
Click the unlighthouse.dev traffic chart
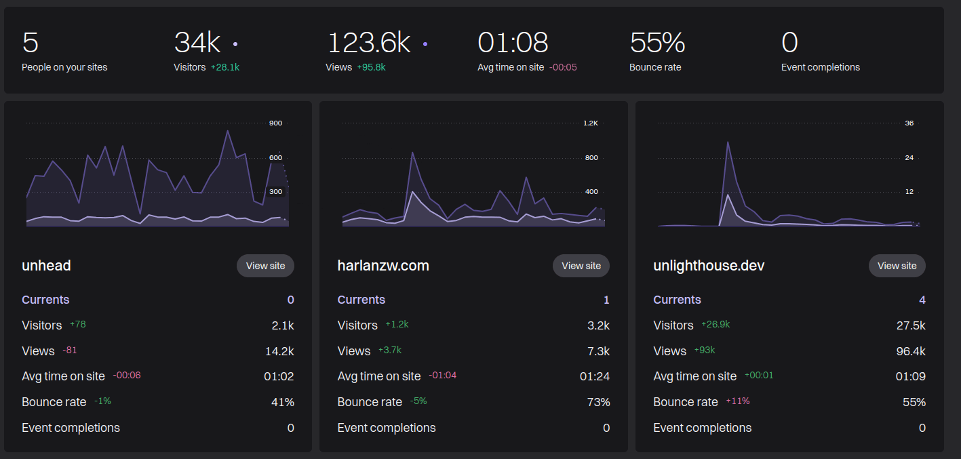(x=789, y=174)
